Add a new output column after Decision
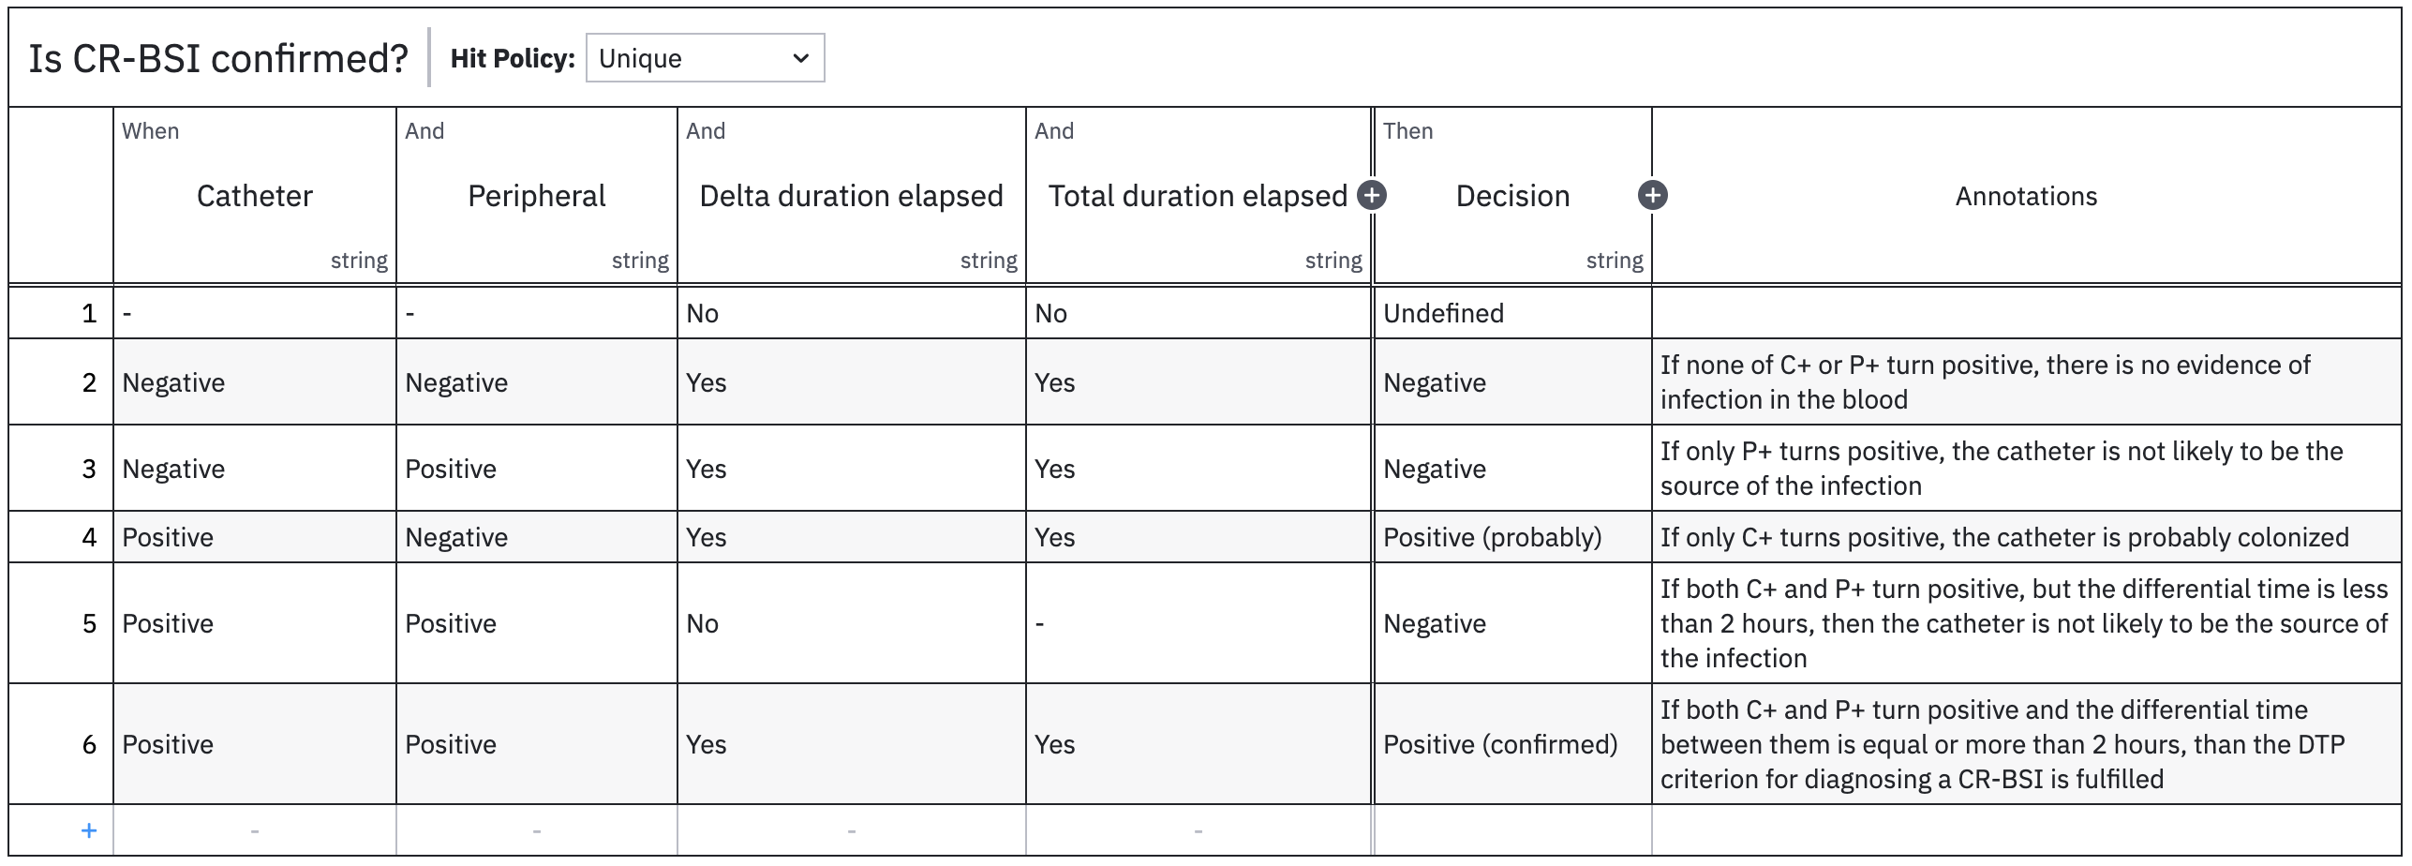Image resolution: width=2412 pixels, height=866 pixels. 1652,195
